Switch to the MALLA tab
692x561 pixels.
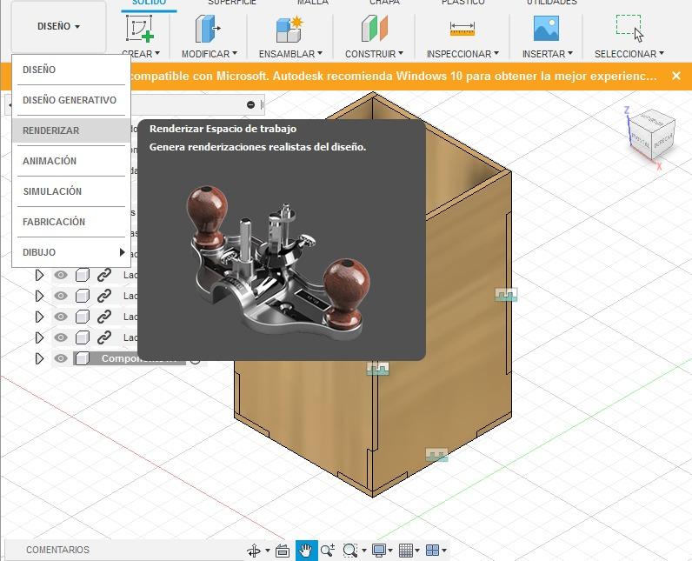pyautogui.click(x=313, y=3)
